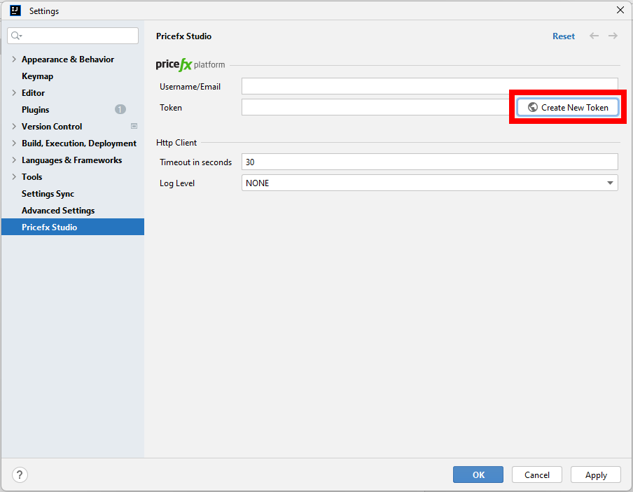Image resolution: width=633 pixels, height=492 pixels.
Task: Select Settings Sync in sidebar
Action: click(x=48, y=194)
